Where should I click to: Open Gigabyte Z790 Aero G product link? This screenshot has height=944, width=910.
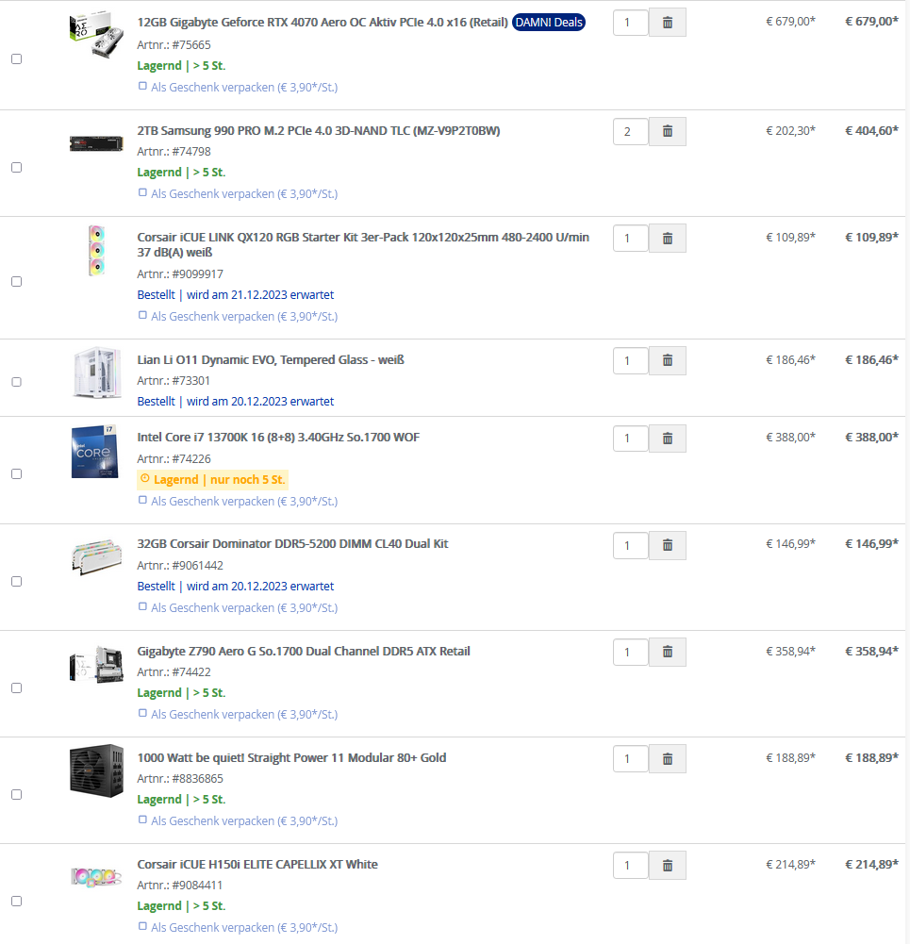(x=304, y=651)
